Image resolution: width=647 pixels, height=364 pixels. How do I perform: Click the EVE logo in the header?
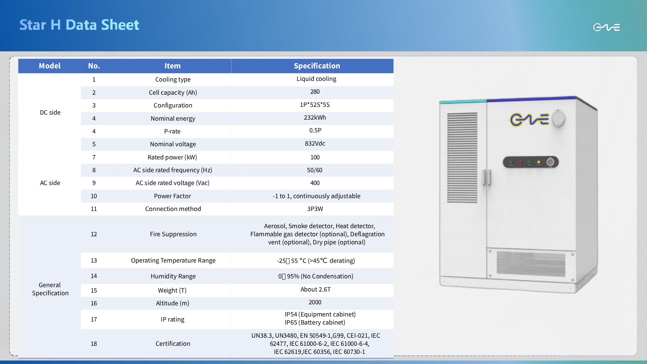606,27
